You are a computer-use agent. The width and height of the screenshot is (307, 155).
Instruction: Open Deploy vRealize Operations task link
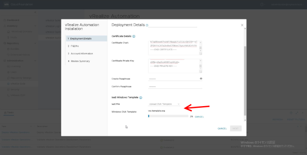(16, 132)
